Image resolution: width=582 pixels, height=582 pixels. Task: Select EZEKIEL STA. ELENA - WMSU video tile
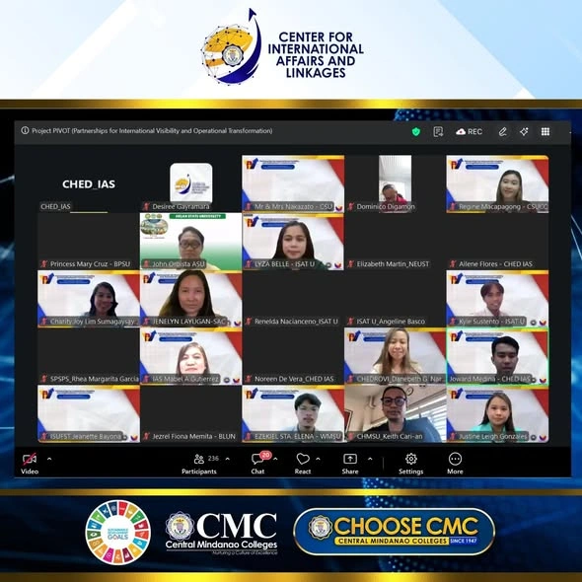point(293,413)
